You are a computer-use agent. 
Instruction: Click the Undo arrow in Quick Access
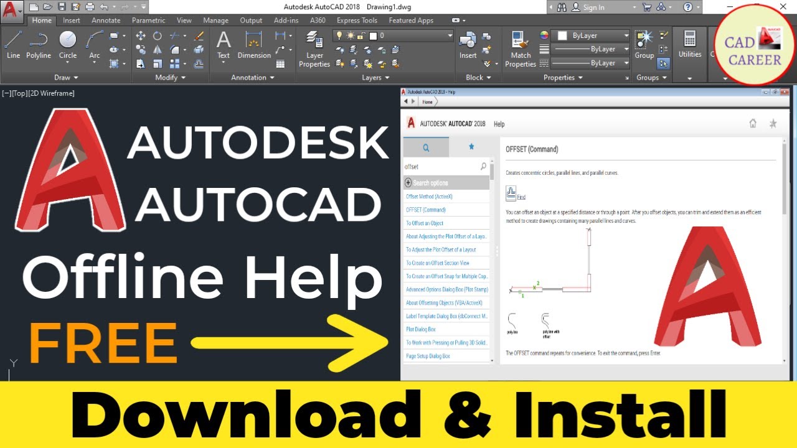(x=105, y=7)
